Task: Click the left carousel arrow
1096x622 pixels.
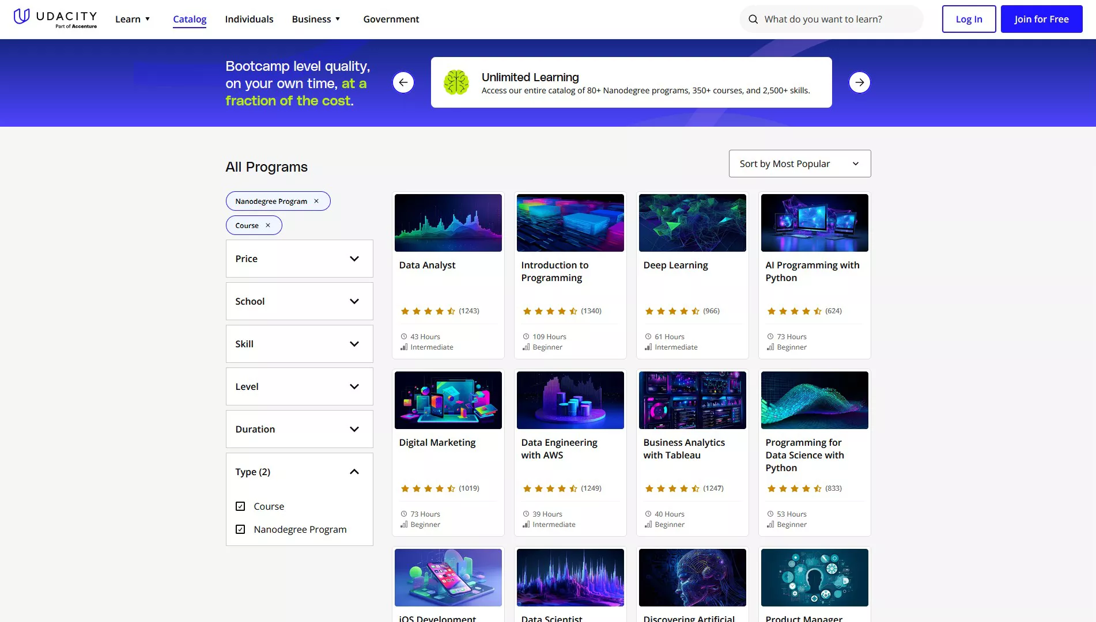Action: [x=403, y=82]
